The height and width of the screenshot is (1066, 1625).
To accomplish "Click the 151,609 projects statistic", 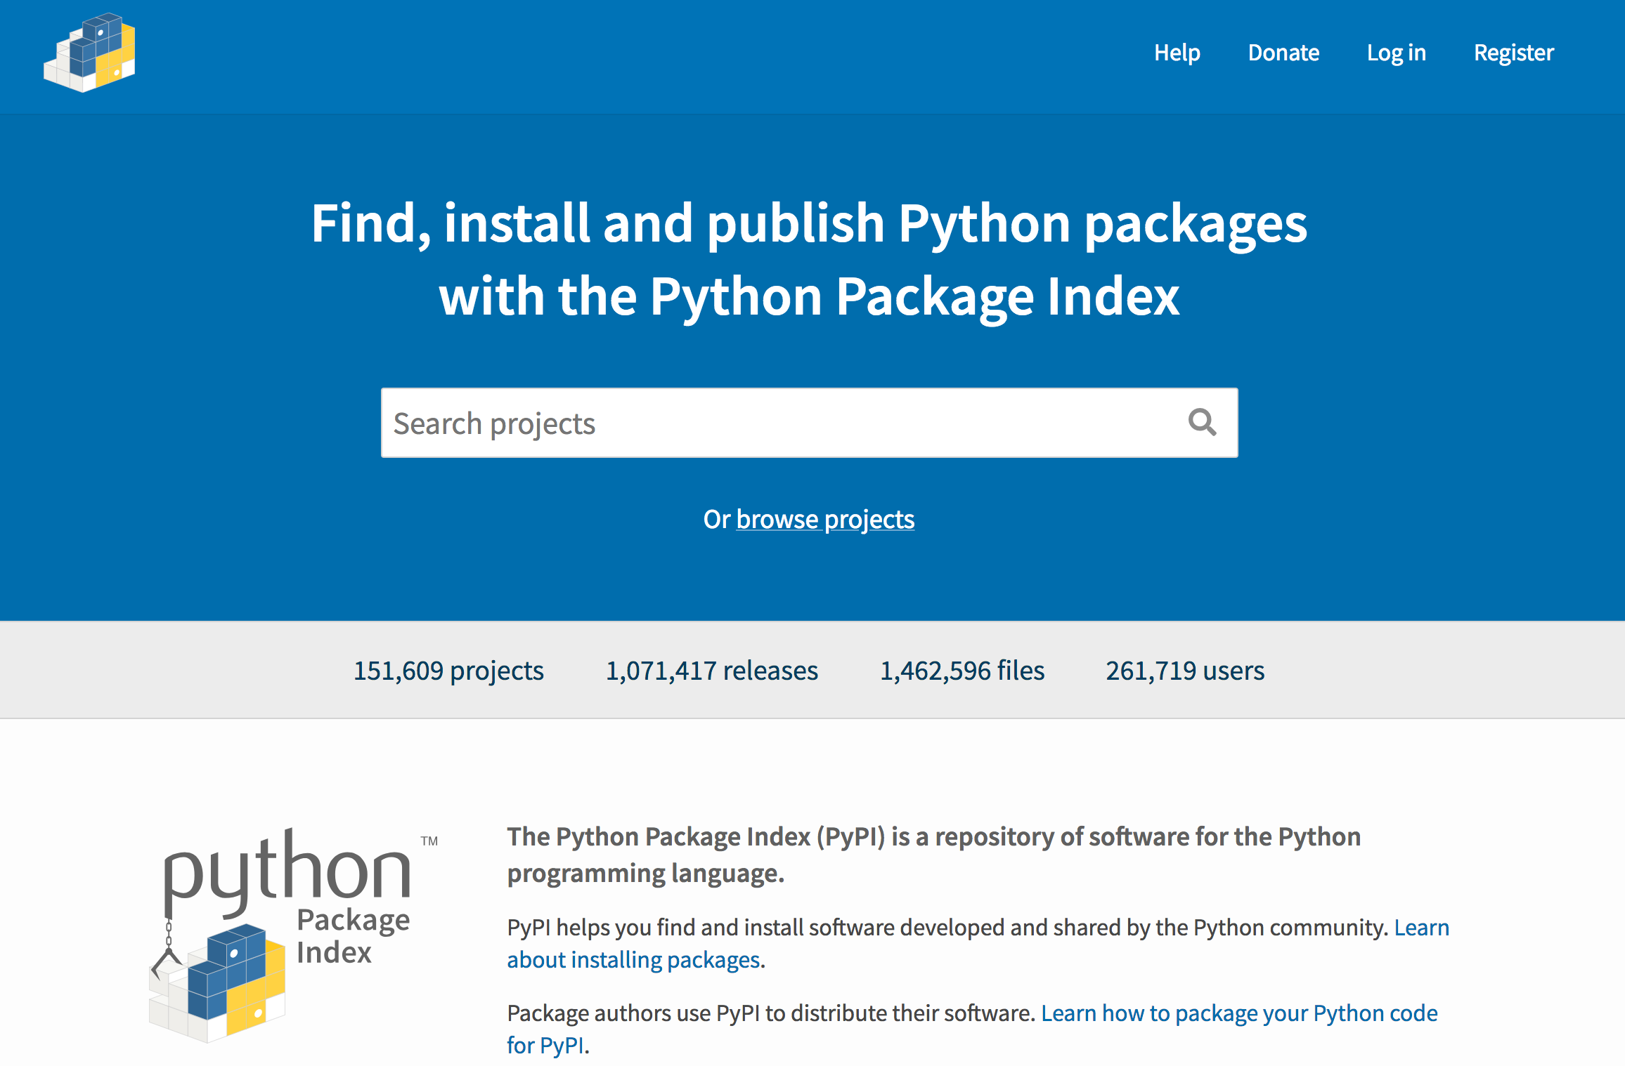I will pyautogui.click(x=448, y=670).
